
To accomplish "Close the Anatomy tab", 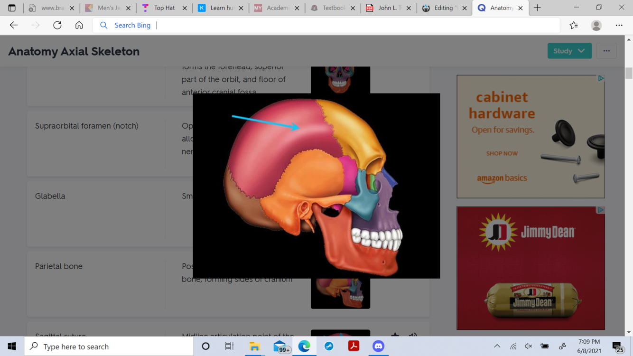I will tap(521, 8).
